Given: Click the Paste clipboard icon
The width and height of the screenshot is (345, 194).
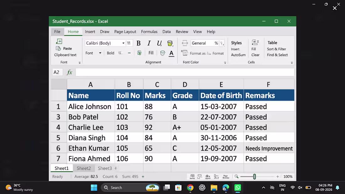Looking at the screenshot, I should point(58,48).
